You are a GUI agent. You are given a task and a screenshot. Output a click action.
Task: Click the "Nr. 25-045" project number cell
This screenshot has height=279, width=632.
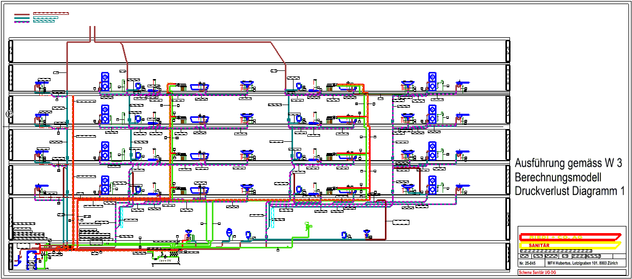tap(531, 263)
